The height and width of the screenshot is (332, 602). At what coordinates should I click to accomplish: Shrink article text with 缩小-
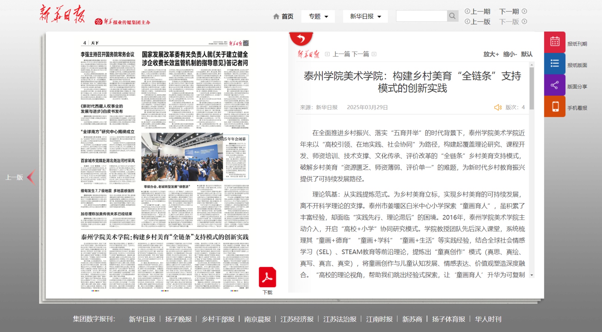point(510,54)
